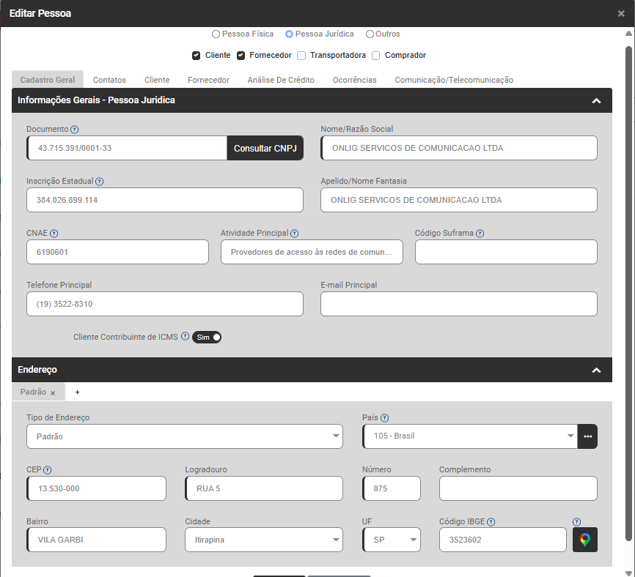Select the Pessoa Física radio button
The image size is (635, 577).
pos(216,34)
